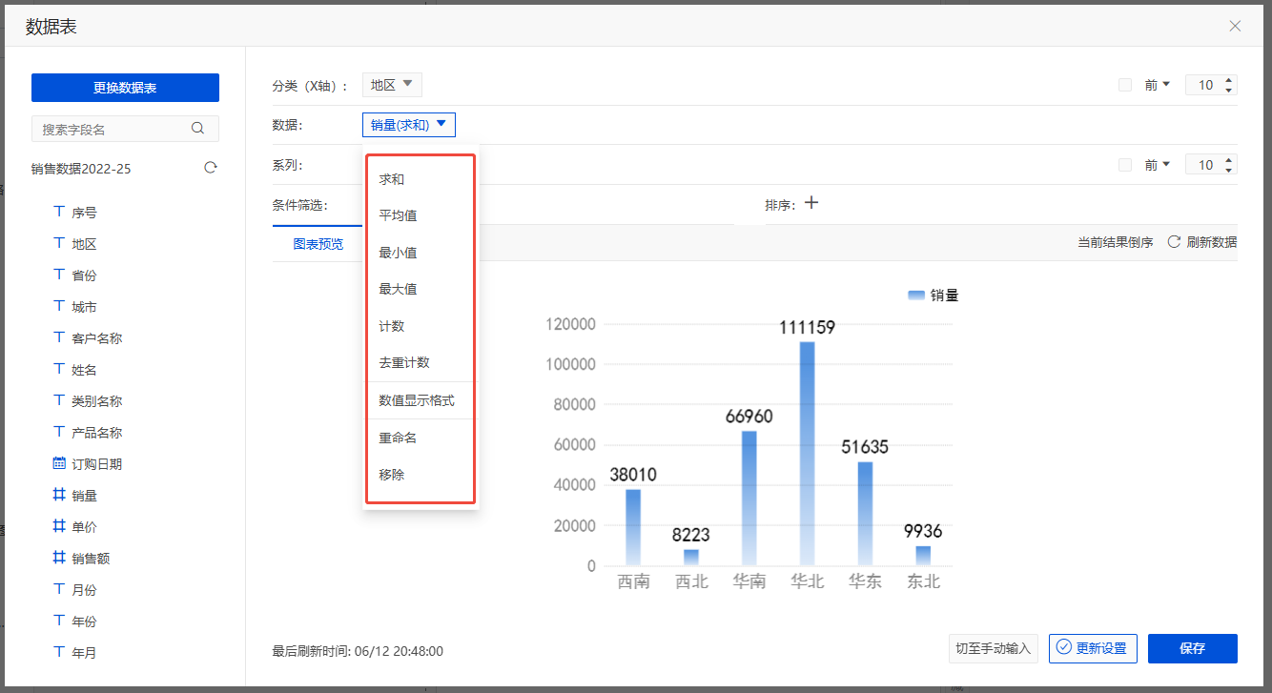Image resolution: width=1272 pixels, height=693 pixels.
Task: Click 切至手动输入 button
Action: coord(994,648)
